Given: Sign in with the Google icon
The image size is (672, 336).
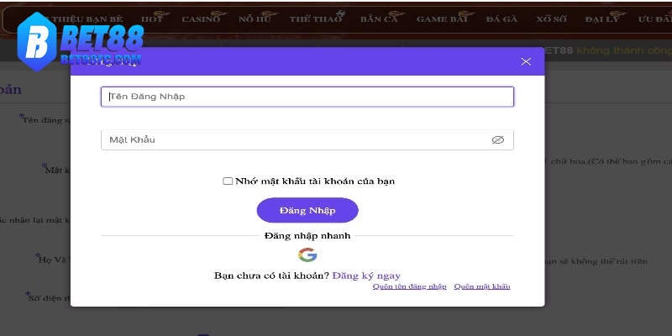Looking at the screenshot, I should tap(307, 255).
